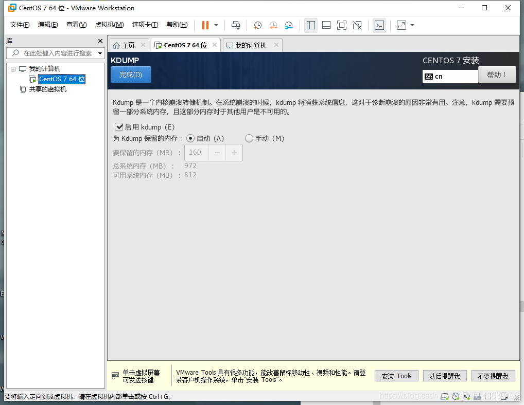This screenshot has height=405, width=524.
Task: Click the CD/DVD drive status icon
Action: [x=456, y=396]
